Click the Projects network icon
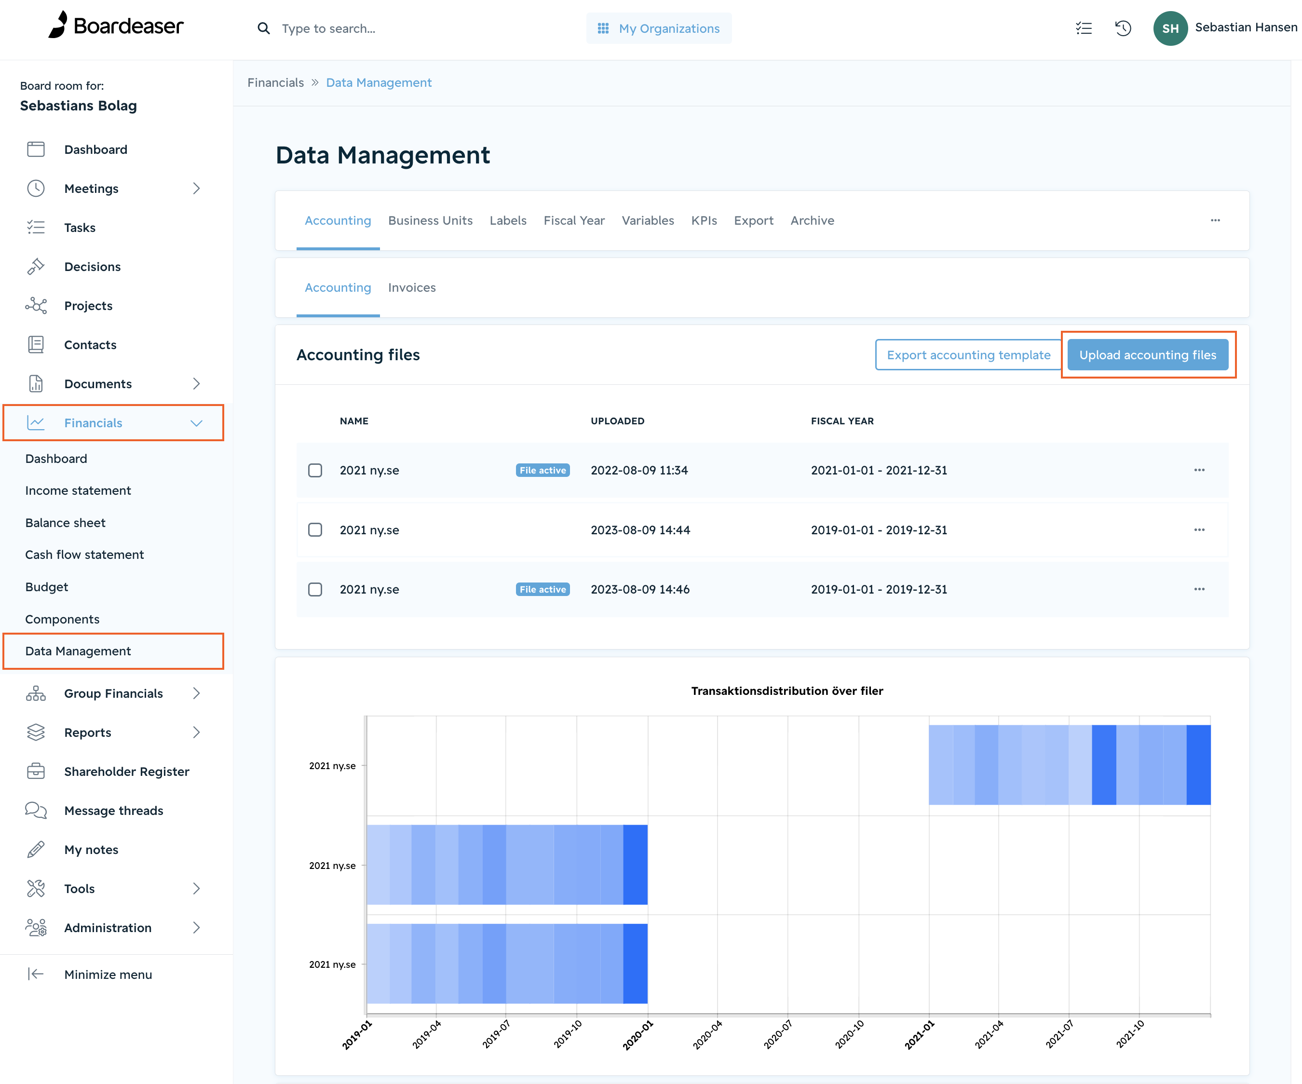This screenshot has height=1084, width=1302. pyautogui.click(x=36, y=306)
